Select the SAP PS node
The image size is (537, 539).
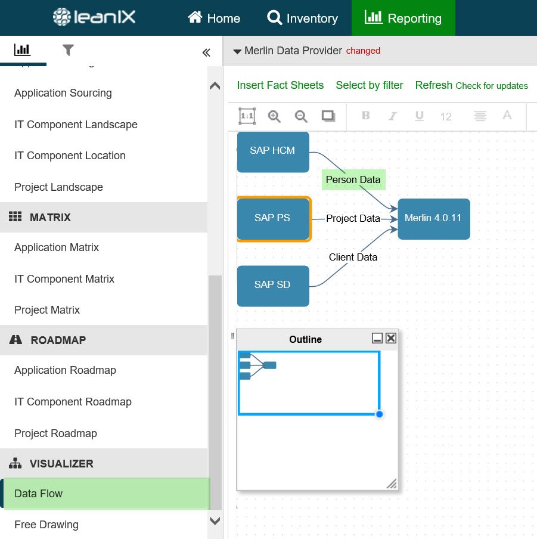(x=273, y=219)
